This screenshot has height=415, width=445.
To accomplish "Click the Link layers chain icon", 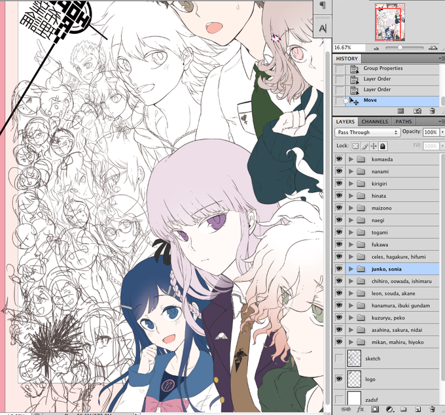I will pyautogui.click(x=346, y=409).
